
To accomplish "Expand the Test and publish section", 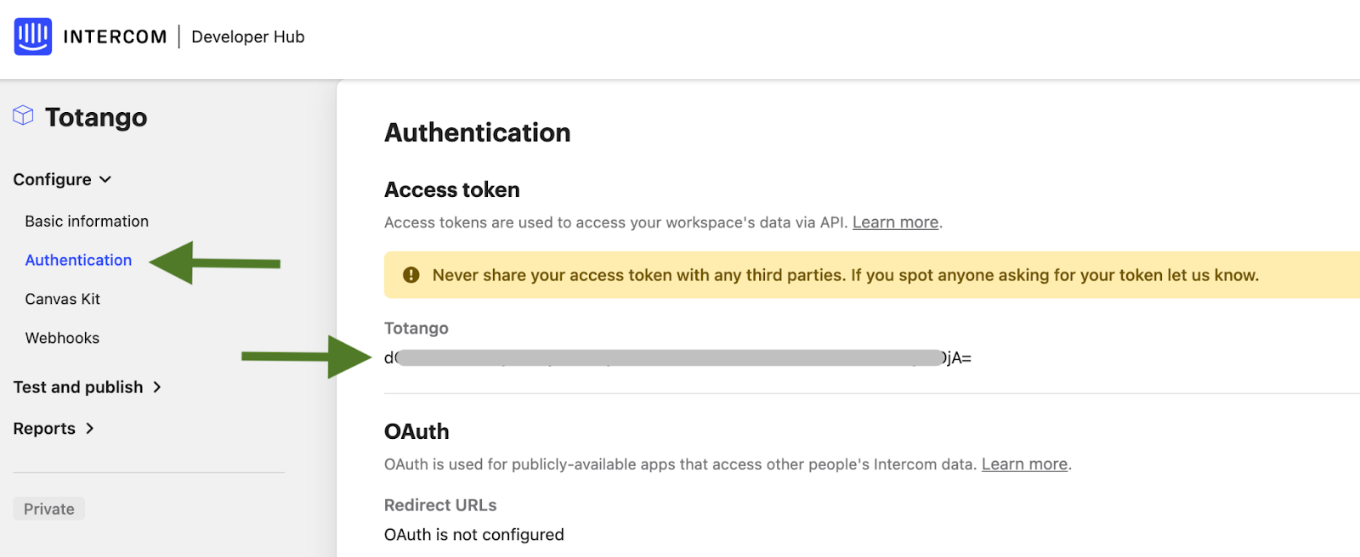I will [x=88, y=387].
